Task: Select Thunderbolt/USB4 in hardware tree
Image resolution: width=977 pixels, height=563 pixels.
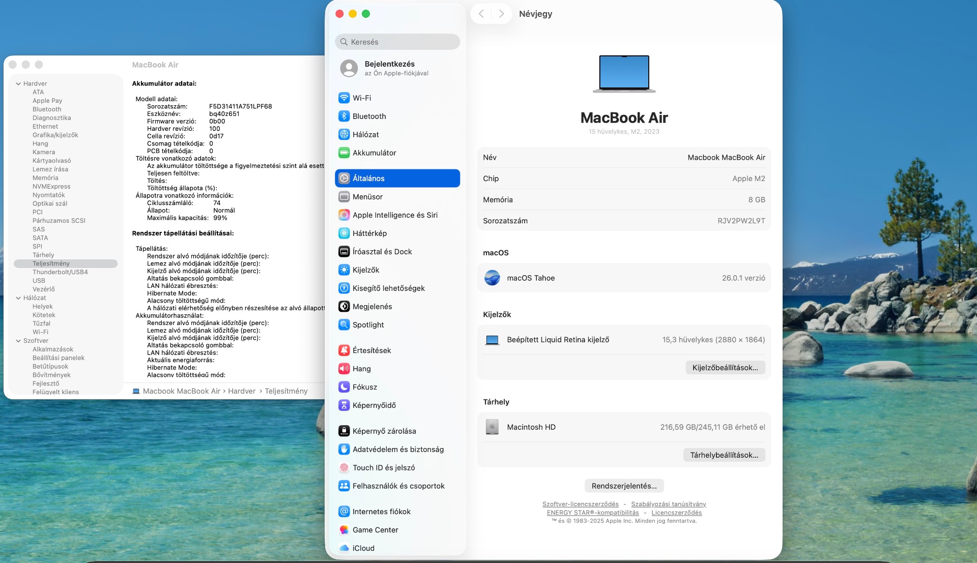Action: pos(60,272)
